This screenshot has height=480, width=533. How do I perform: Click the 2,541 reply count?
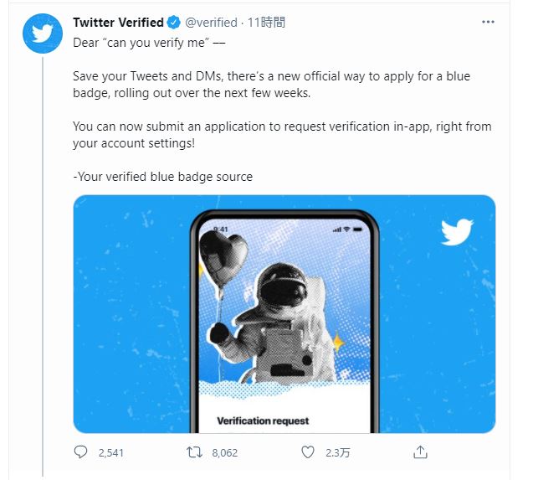click(x=110, y=452)
